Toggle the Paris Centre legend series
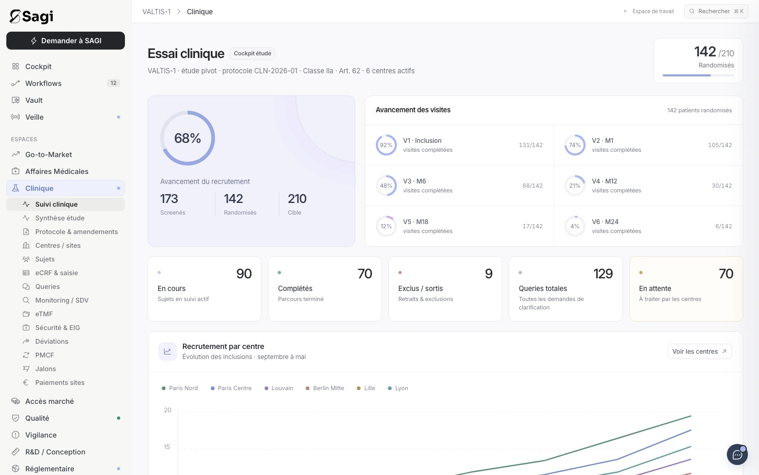 click(231, 388)
